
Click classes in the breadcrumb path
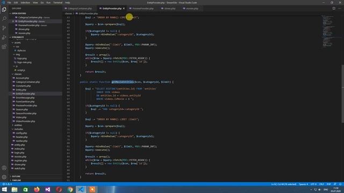pos(68,13)
